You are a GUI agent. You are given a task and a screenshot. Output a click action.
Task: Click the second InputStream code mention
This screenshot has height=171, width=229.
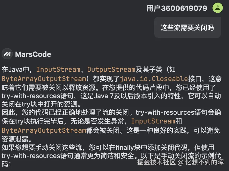pos(153,121)
